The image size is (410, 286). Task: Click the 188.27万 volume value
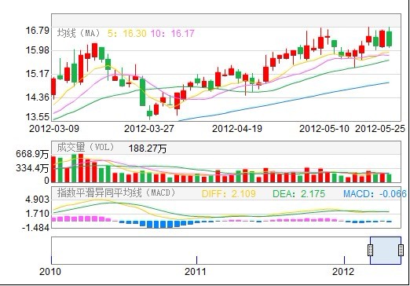click(147, 148)
